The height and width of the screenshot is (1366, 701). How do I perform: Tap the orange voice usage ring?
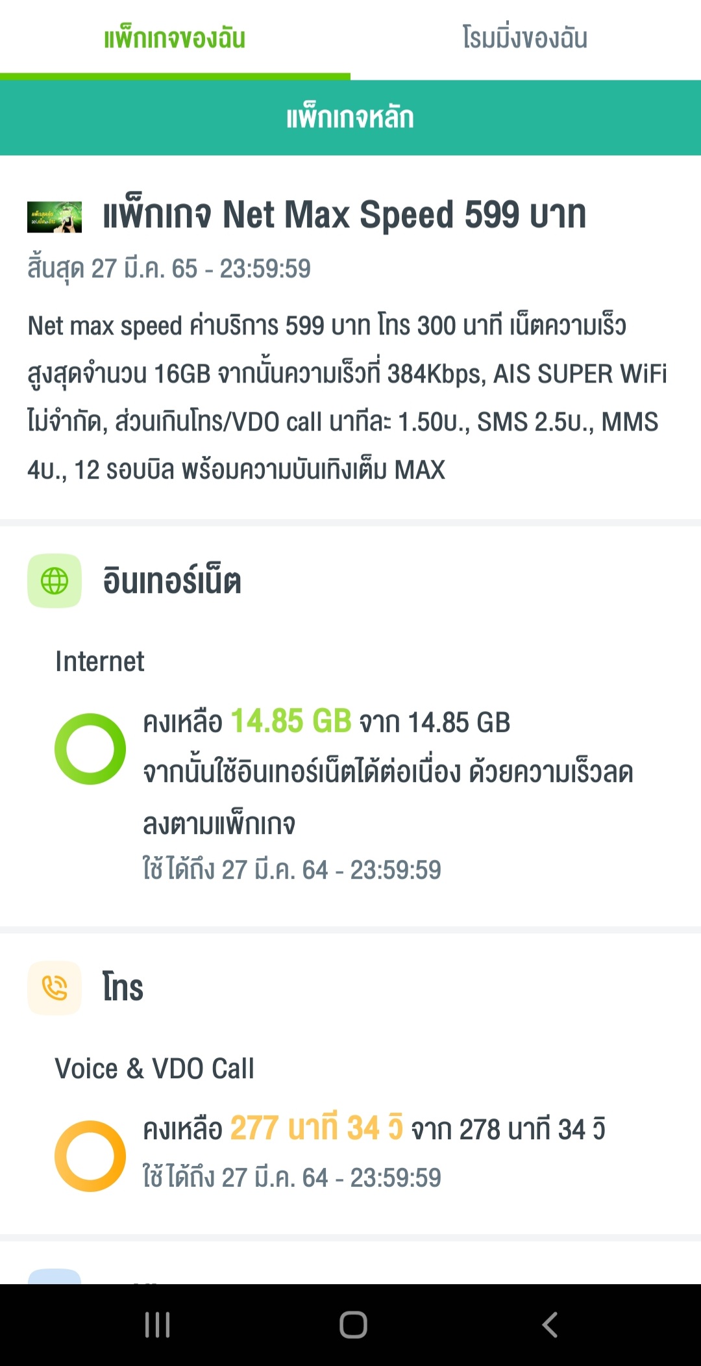90,1156
